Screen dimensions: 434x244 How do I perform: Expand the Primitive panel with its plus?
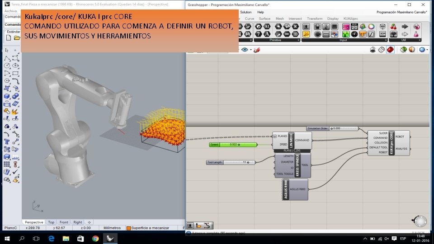tap(298, 40)
